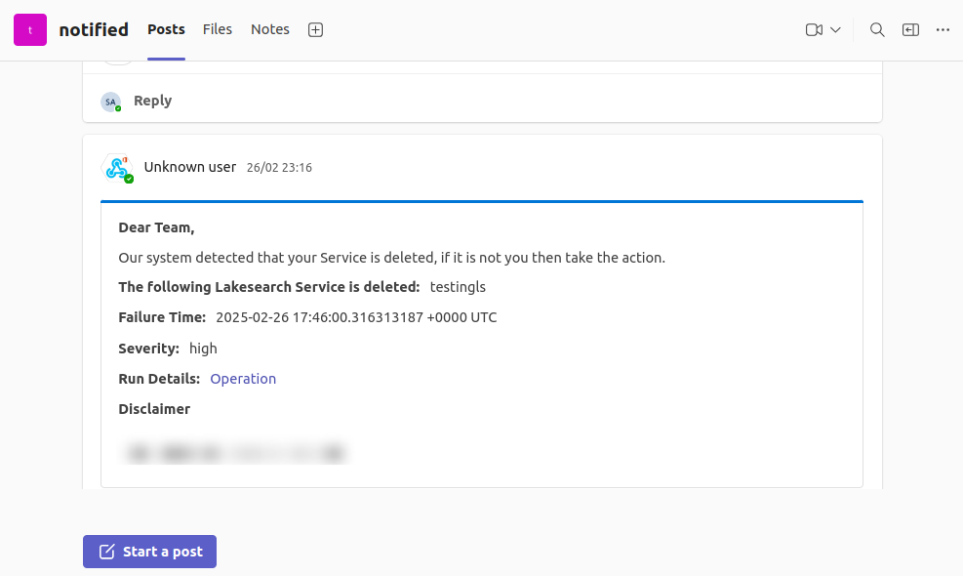
Task: Click the webhook connector avatar icon
Action: tap(118, 168)
